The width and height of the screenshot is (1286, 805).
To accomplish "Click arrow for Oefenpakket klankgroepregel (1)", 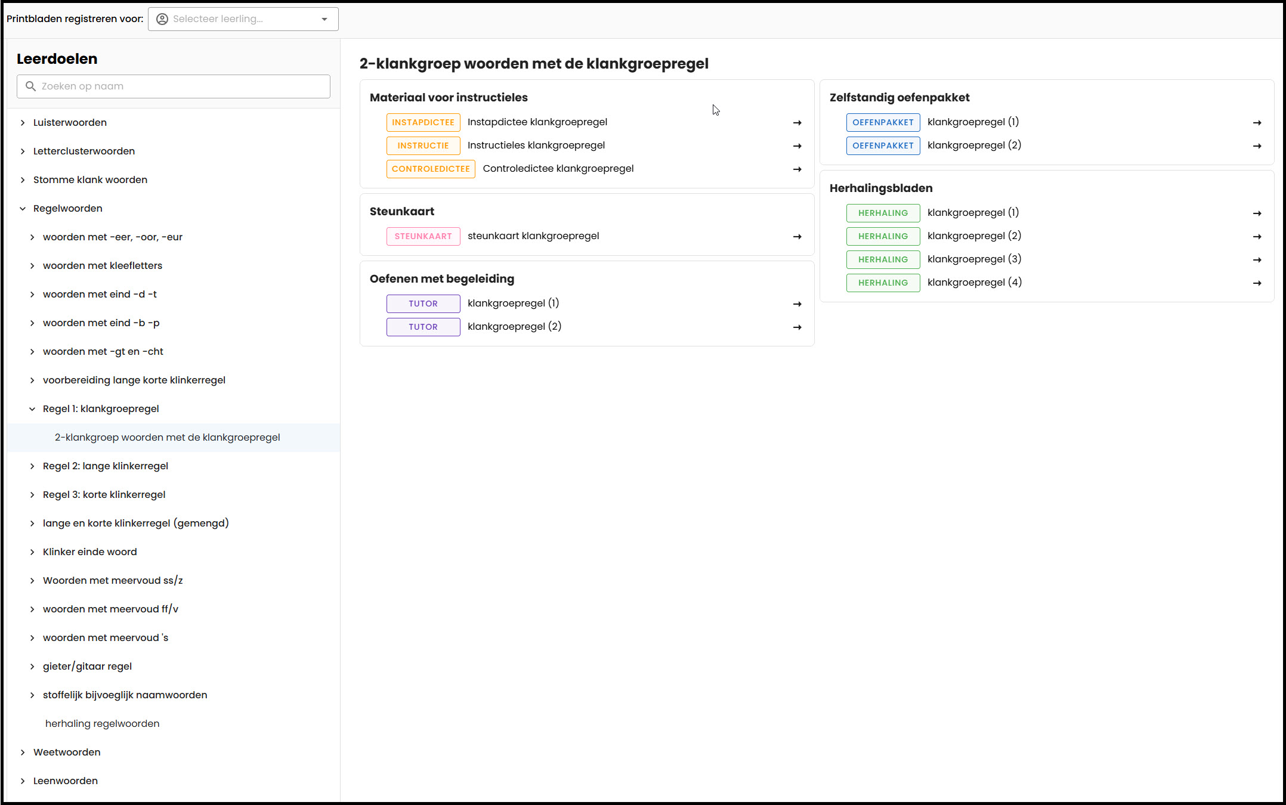I will click(x=1257, y=123).
